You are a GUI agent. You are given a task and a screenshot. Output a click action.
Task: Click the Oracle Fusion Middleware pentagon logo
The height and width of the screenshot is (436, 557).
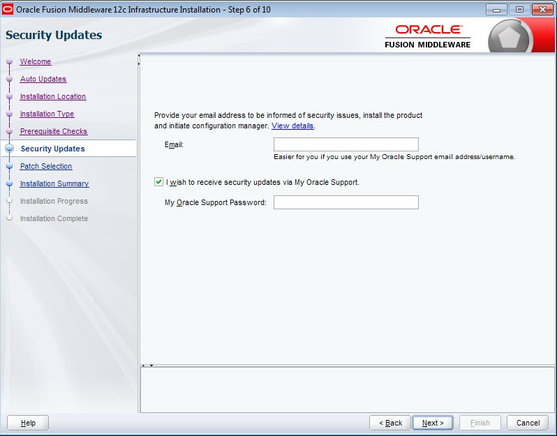[x=510, y=37]
